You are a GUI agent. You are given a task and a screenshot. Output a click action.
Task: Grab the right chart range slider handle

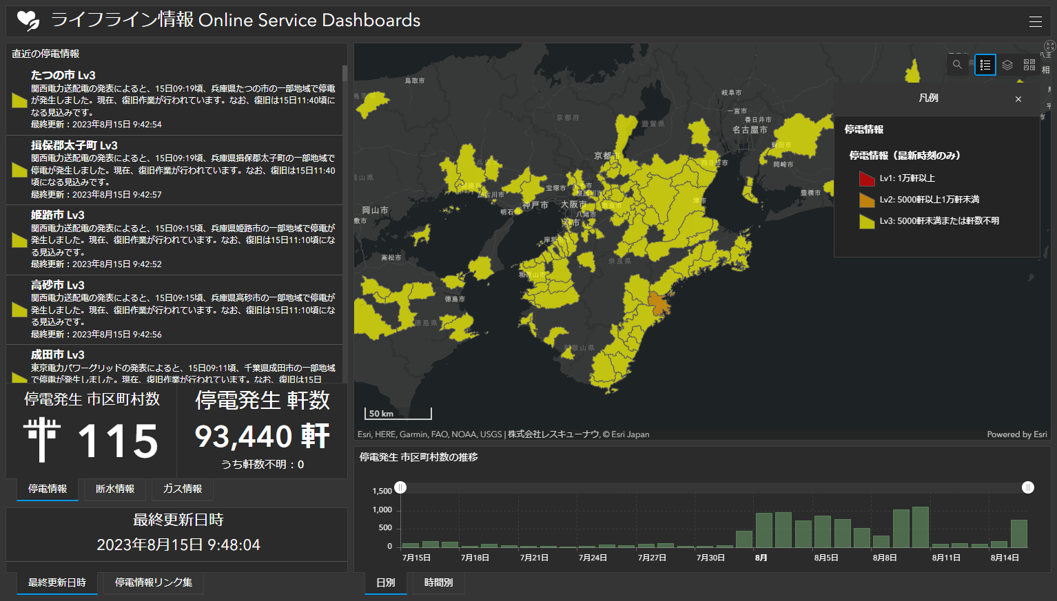(x=1028, y=487)
